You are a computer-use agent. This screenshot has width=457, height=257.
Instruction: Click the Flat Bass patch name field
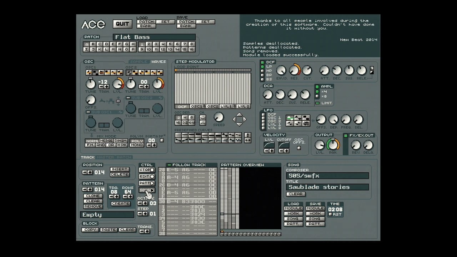154,37
